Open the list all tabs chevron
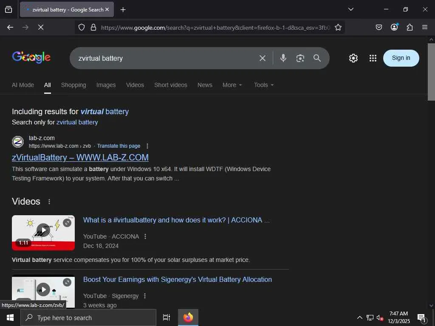The width and height of the screenshot is (435, 326). (x=350, y=9)
